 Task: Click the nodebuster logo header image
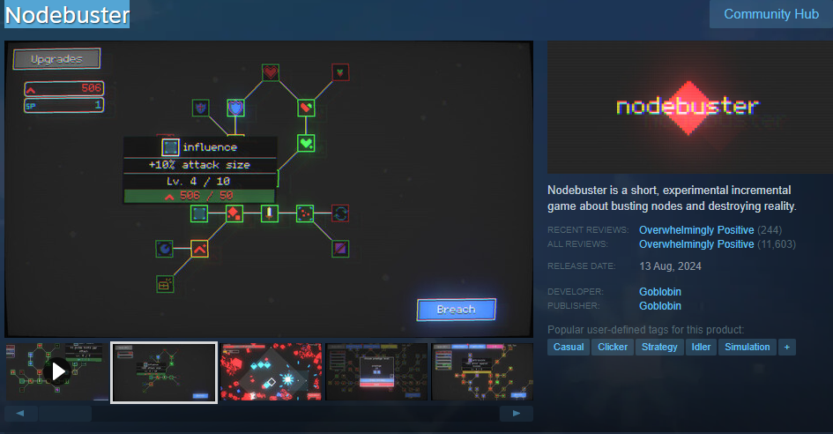690,107
